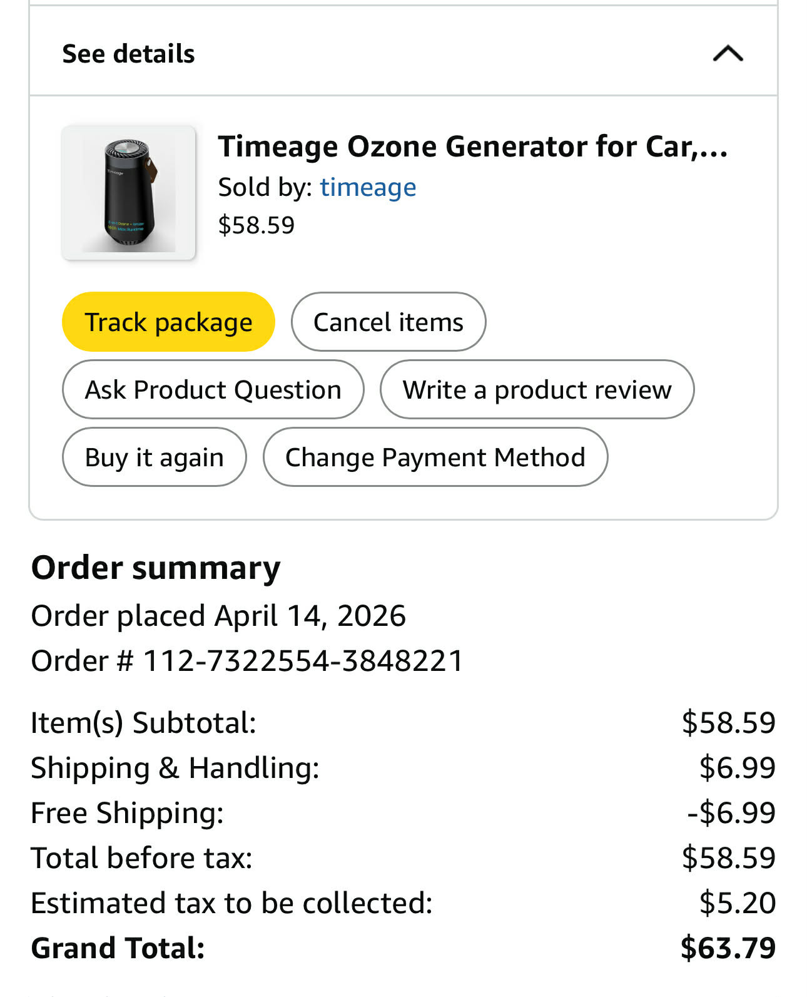Visit the timeage seller link
This screenshot has width=807, height=997.
click(368, 187)
